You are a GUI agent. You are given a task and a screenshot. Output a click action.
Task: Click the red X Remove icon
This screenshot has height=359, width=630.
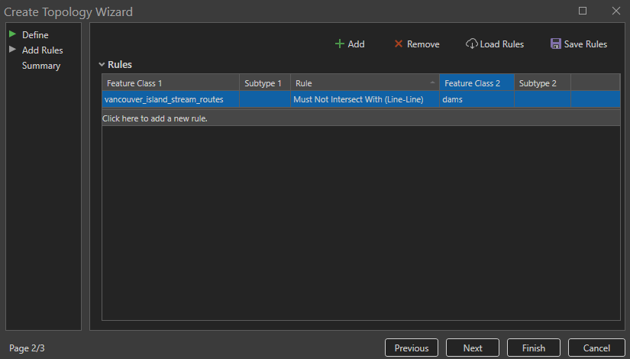tap(398, 44)
